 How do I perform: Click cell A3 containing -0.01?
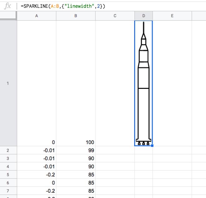37,158
